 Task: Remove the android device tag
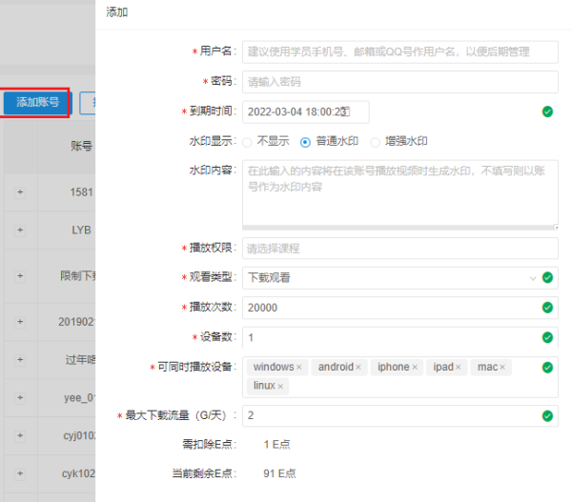point(358,368)
